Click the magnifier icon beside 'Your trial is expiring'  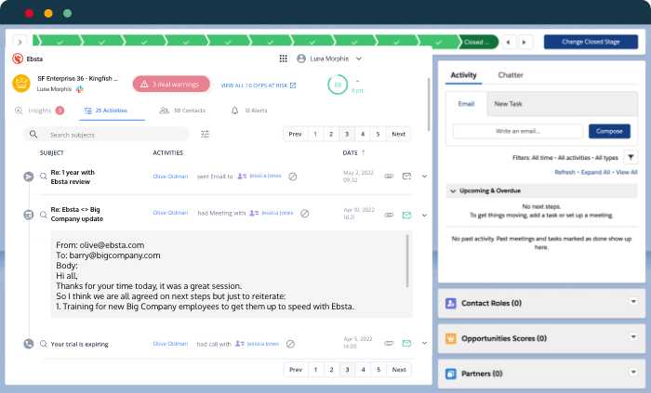[x=43, y=344]
